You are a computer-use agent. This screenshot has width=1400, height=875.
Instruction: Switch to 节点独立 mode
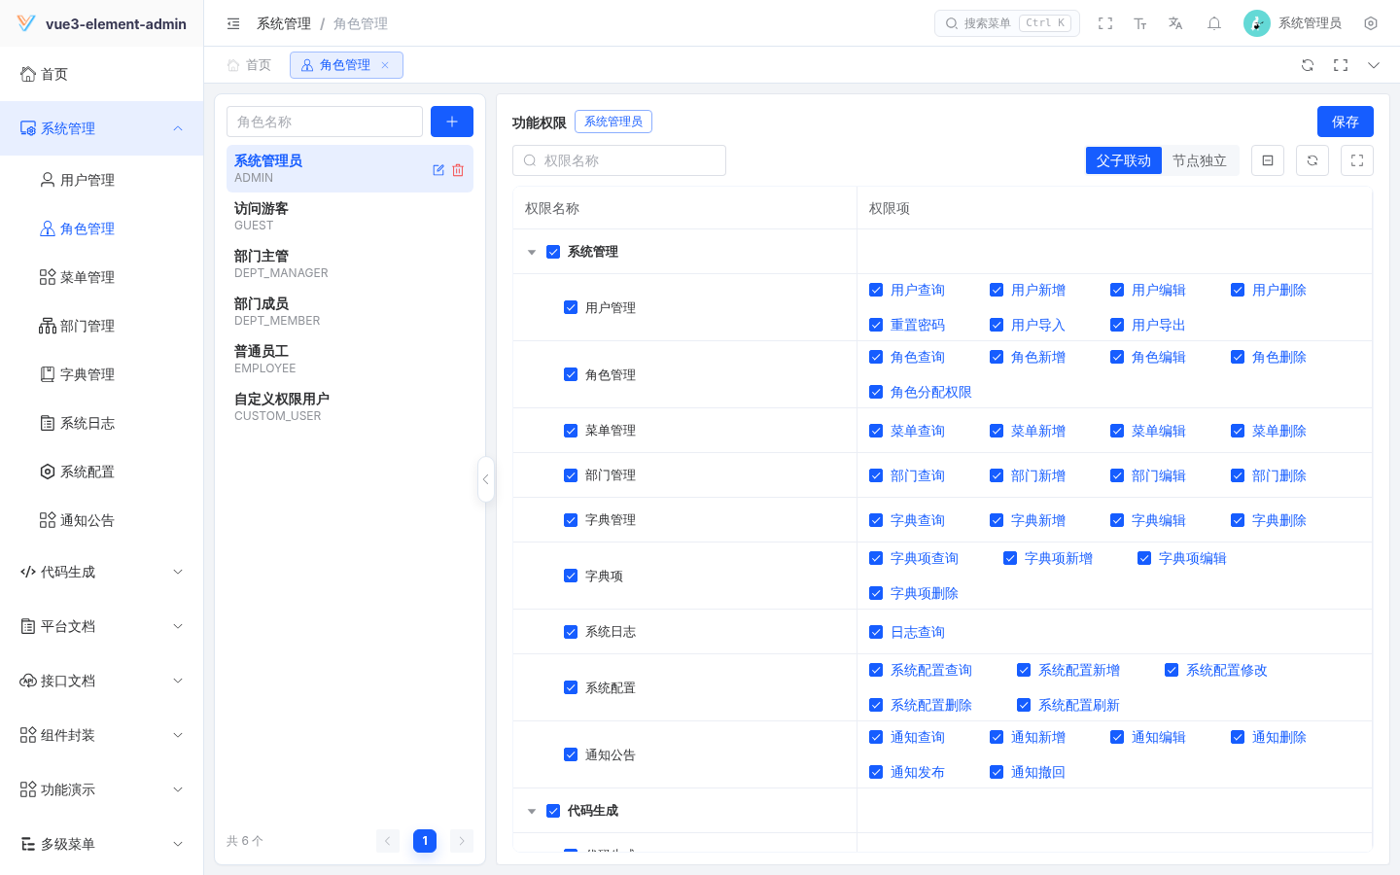click(x=1200, y=160)
